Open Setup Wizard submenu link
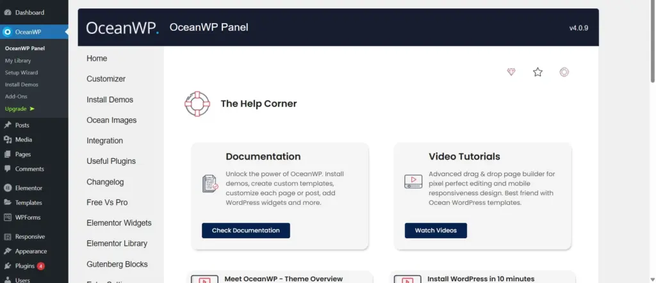 click(21, 72)
